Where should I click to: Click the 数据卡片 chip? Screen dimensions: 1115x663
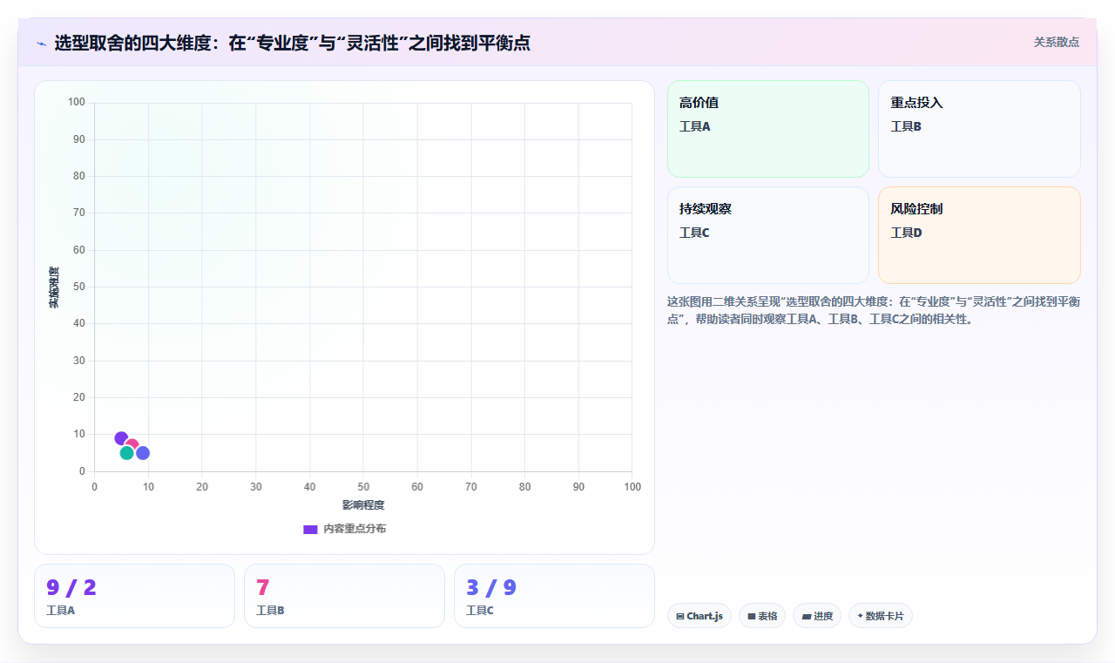pyautogui.click(x=881, y=616)
